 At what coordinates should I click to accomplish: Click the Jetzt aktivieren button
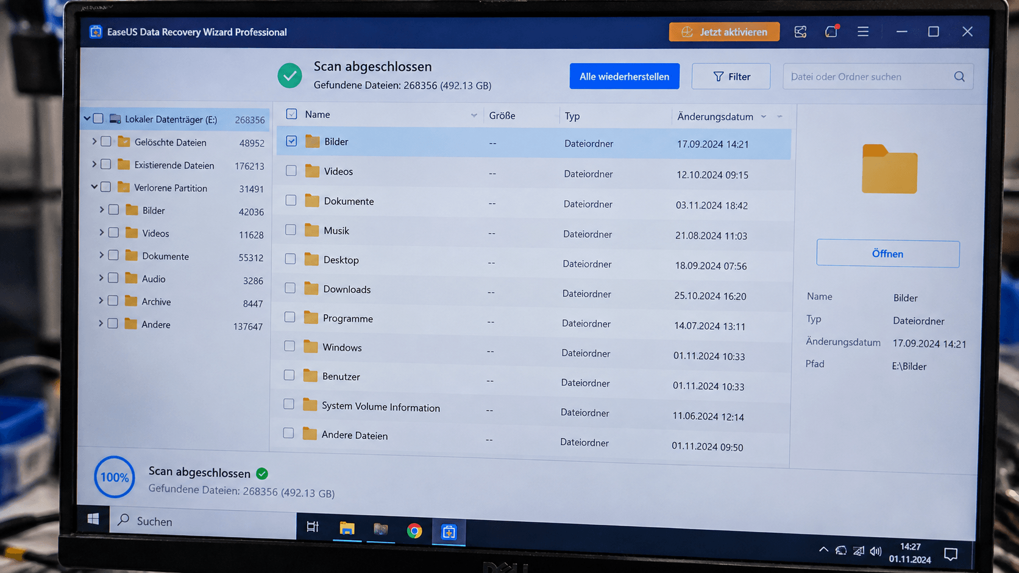pos(724,32)
